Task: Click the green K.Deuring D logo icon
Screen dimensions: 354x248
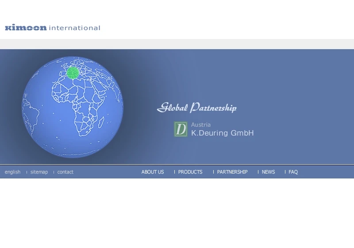Action: point(181,129)
